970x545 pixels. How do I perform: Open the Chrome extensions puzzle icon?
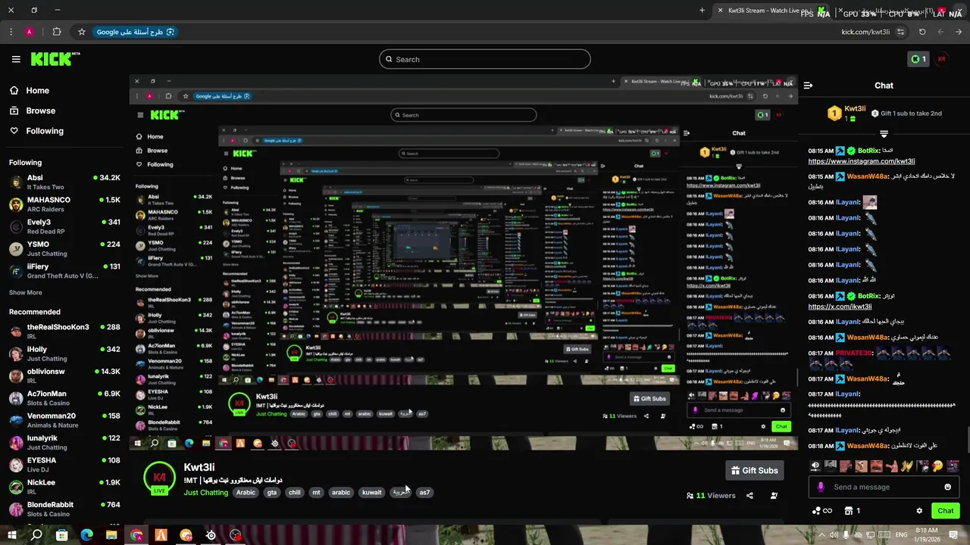pos(57,32)
